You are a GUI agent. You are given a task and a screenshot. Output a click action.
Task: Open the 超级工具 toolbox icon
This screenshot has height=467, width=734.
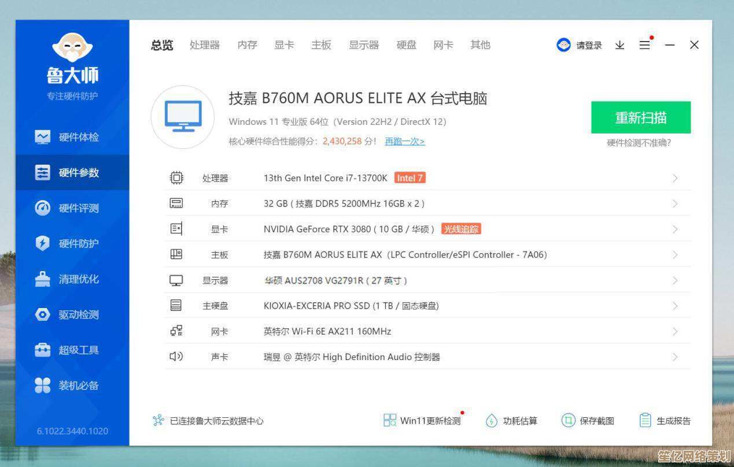[x=43, y=350]
